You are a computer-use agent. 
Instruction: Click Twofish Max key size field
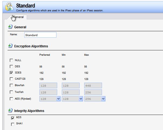[93, 92]
